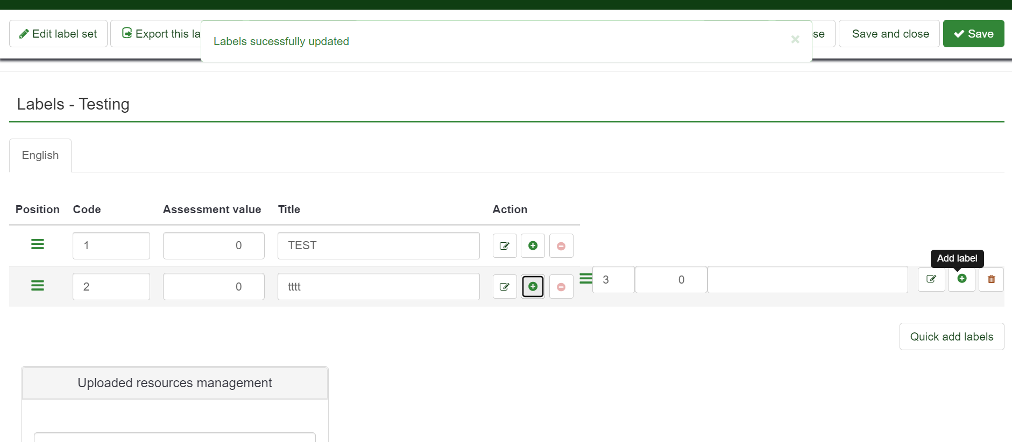Click highlighted add label icon in tttt row
Viewport: 1012px width, 442px height.
click(x=533, y=287)
